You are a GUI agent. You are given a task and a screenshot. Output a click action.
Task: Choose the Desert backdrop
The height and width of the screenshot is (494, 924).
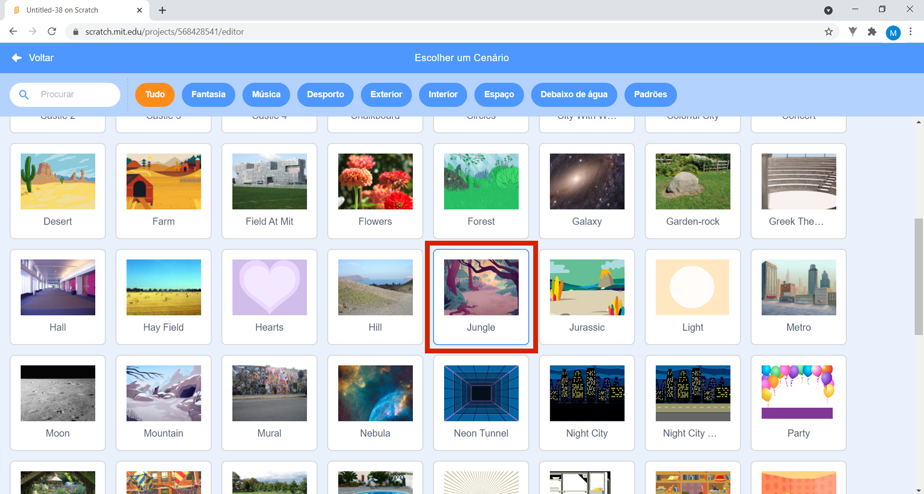[x=58, y=191]
